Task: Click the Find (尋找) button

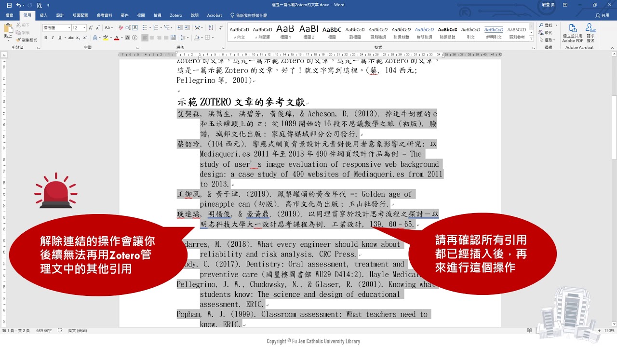Action: 547,25
